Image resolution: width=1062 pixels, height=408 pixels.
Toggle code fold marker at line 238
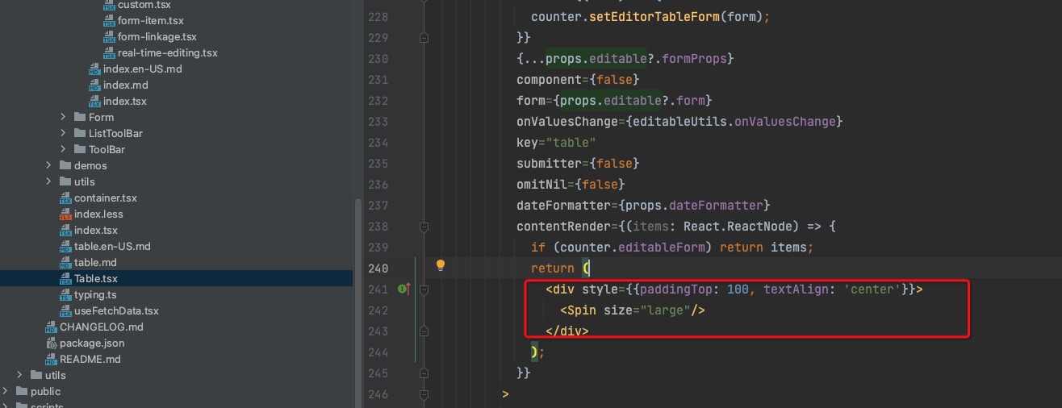(x=424, y=227)
